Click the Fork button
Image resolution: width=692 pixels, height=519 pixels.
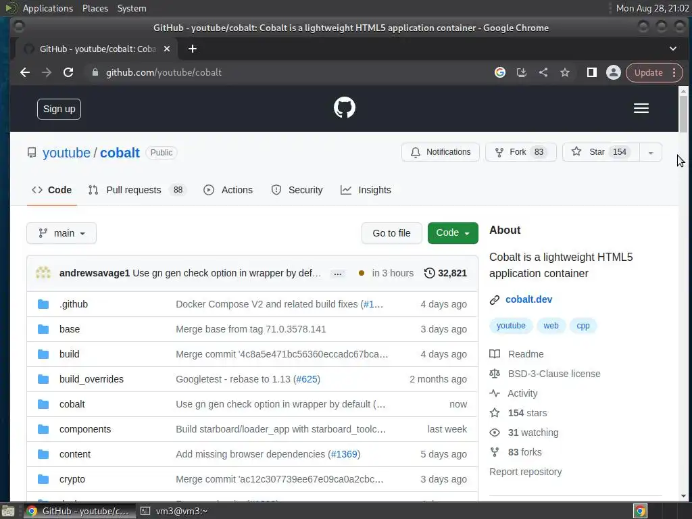pyautogui.click(x=521, y=152)
